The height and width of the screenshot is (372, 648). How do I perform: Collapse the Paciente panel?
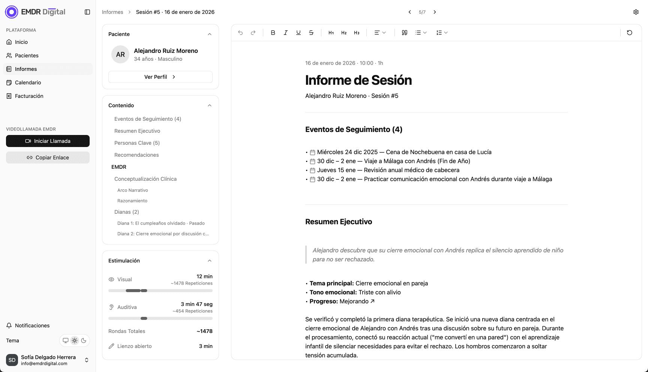[x=210, y=34]
